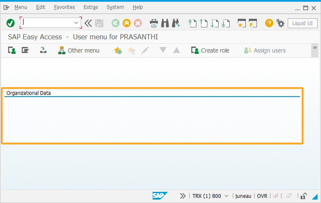Click the Find Next binoculars-plus icon

tap(176, 23)
